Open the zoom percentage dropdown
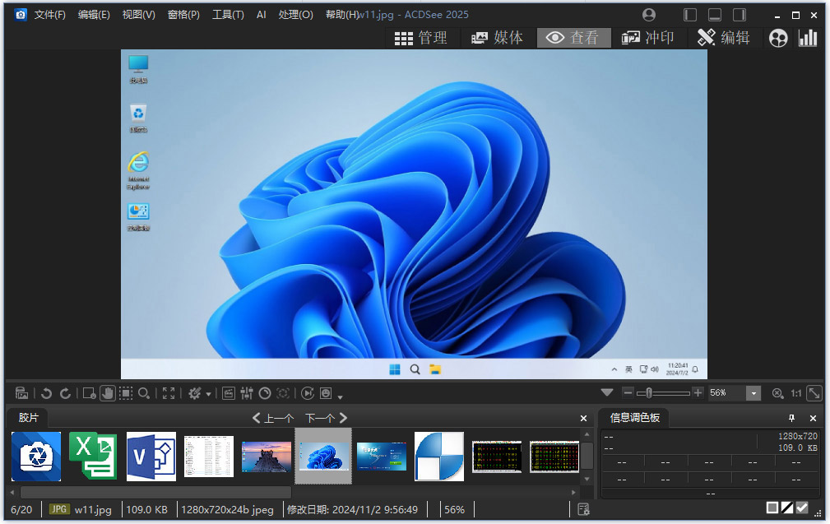 click(x=753, y=393)
